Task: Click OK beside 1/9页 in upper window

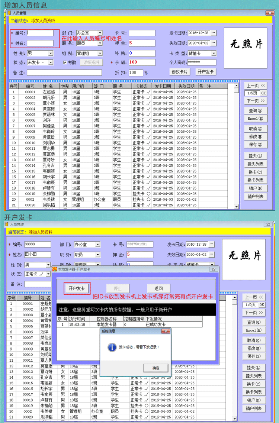Action: pyautogui.click(x=263, y=93)
